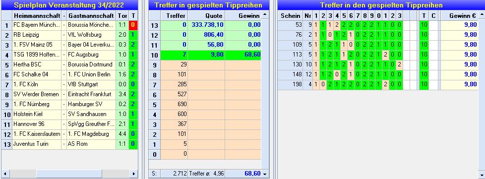Click the C column header
The image size is (485, 179).
pyautogui.click(x=433, y=15)
